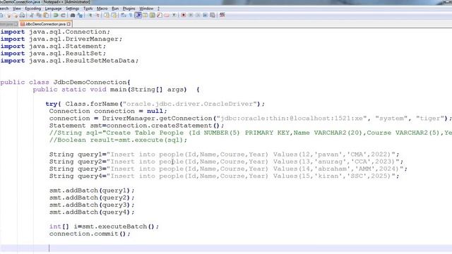Click 'Statement smt=connection.createStatement();' line
This screenshot has height=254, width=452.
pyautogui.click(x=136, y=126)
